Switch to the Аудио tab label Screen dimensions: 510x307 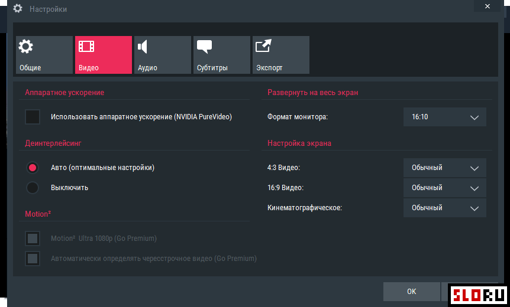tap(148, 68)
